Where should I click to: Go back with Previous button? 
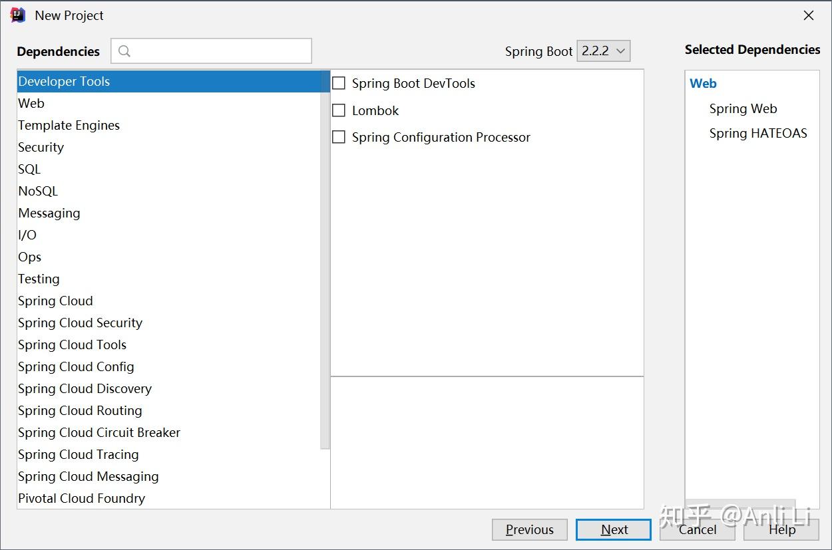tap(530, 529)
